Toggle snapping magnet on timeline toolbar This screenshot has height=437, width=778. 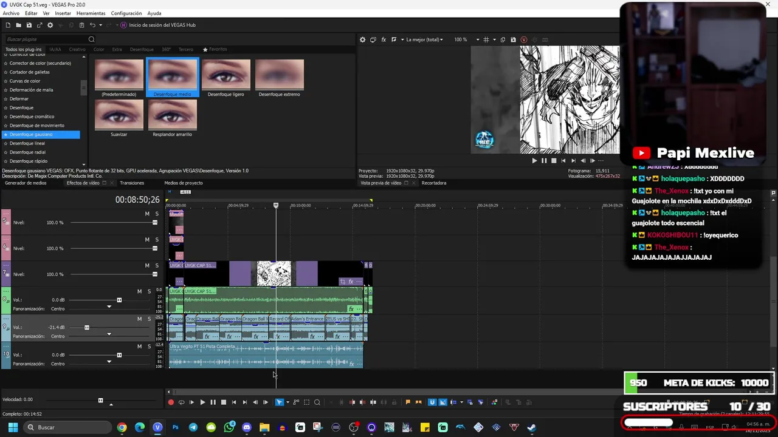(432, 402)
